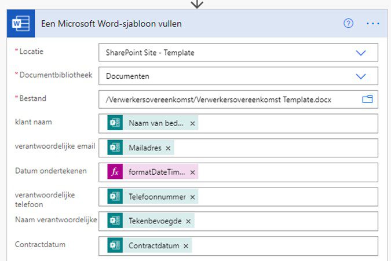
Task: Click into the verantwoordelijke email field
Action: (238, 148)
